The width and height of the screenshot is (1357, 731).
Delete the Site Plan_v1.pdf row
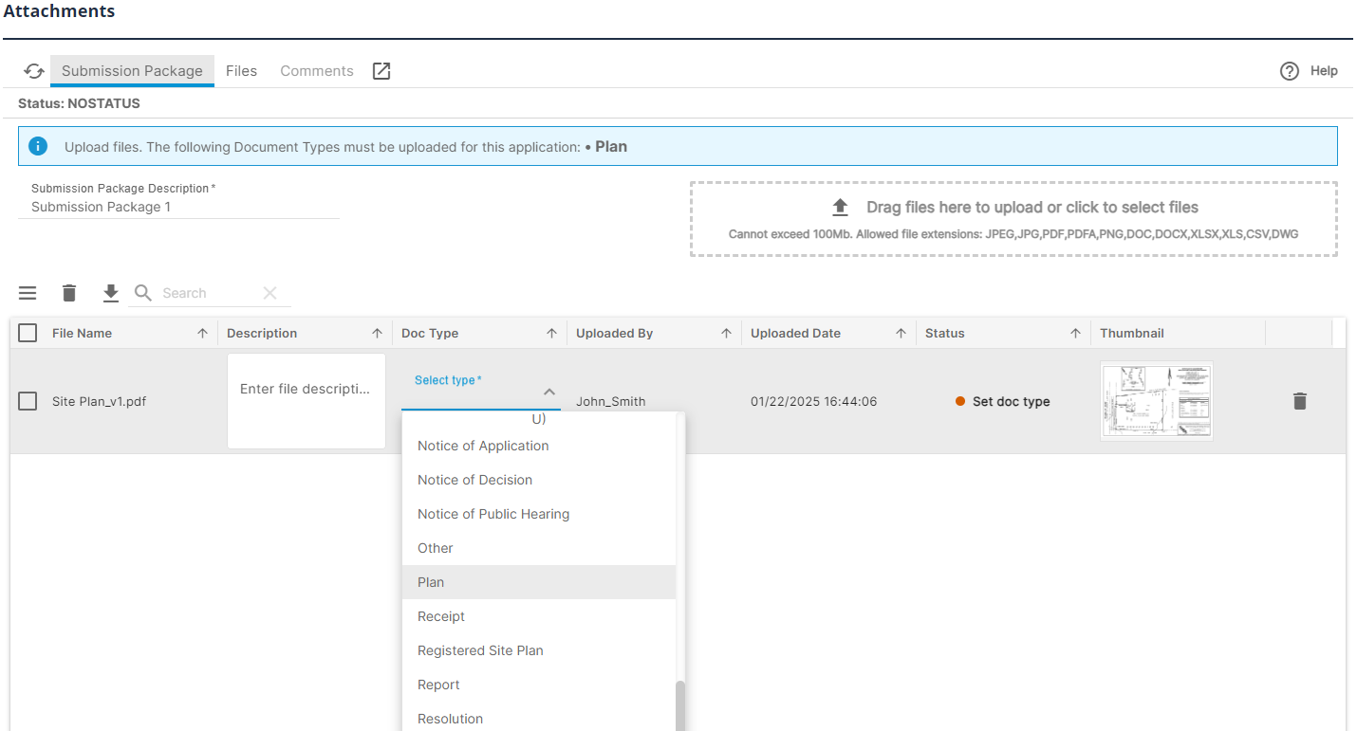[1299, 401]
